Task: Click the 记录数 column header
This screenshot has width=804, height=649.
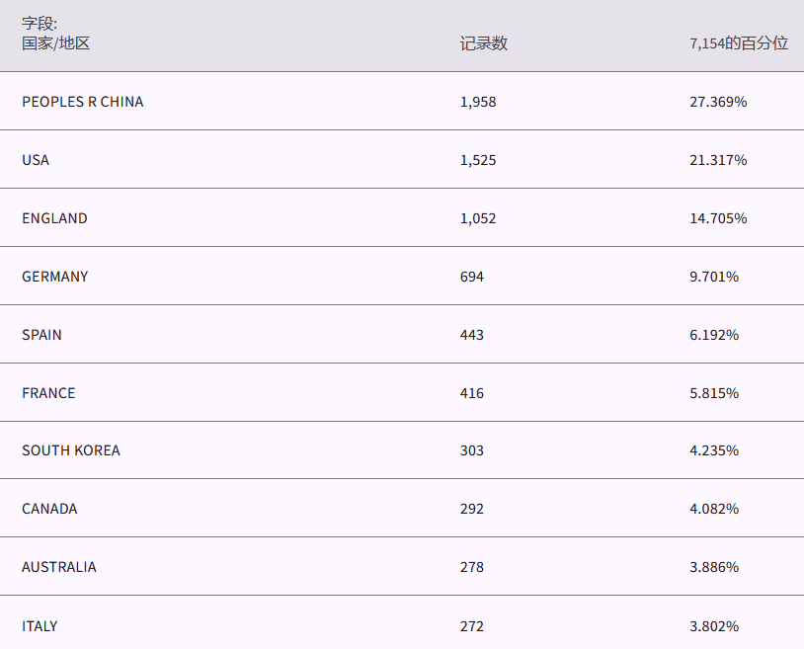Action: [484, 43]
